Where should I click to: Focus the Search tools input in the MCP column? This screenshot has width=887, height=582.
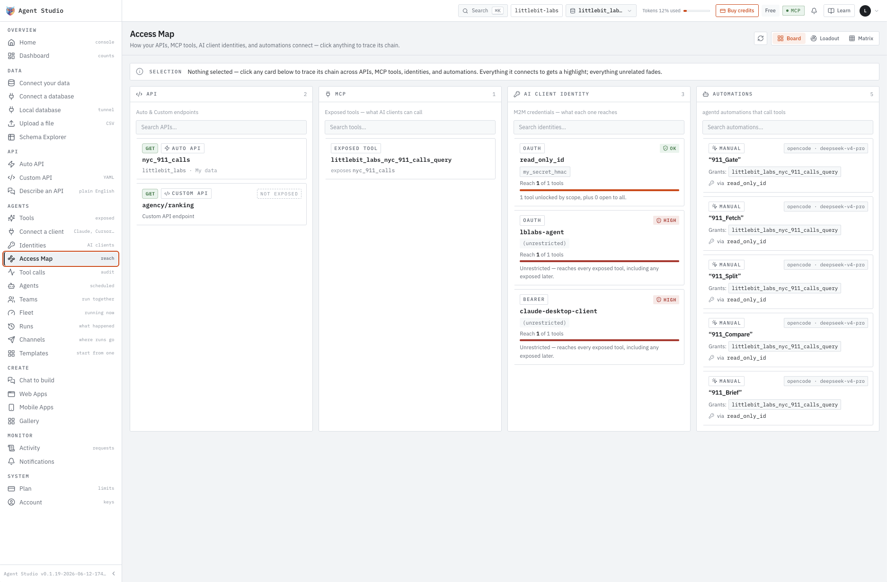(x=410, y=127)
